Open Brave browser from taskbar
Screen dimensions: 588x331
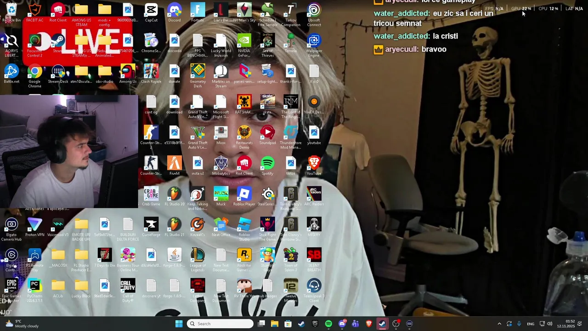pyautogui.click(x=369, y=324)
